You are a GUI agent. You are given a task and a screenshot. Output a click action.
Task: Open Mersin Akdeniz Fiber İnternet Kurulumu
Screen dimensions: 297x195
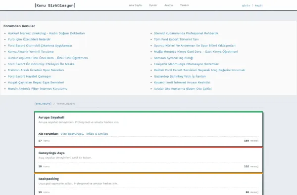(x=38, y=89)
